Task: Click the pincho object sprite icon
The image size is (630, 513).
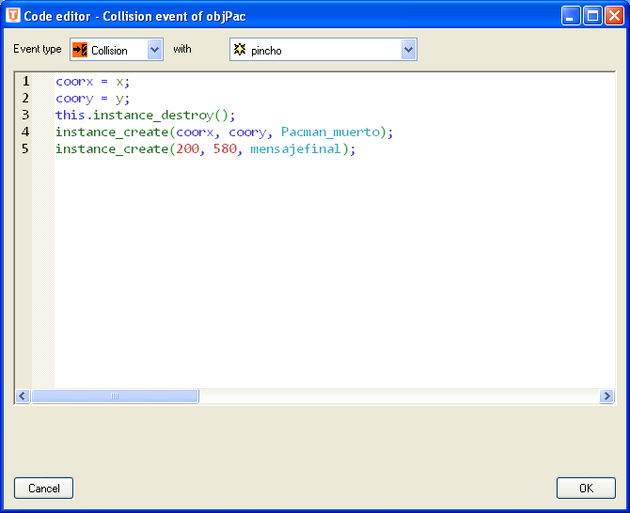Action: click(x=240, y=50)
